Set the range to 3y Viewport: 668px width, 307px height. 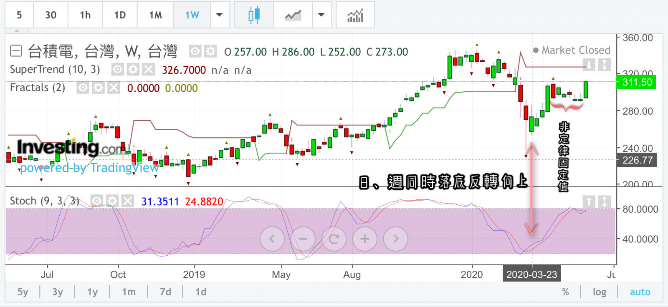click(x=58, y=292)
